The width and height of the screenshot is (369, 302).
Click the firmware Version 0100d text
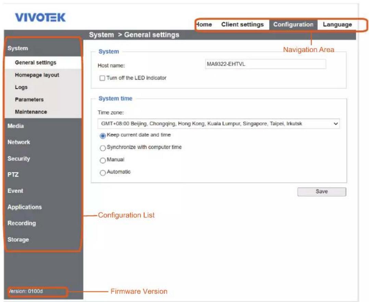25,291
